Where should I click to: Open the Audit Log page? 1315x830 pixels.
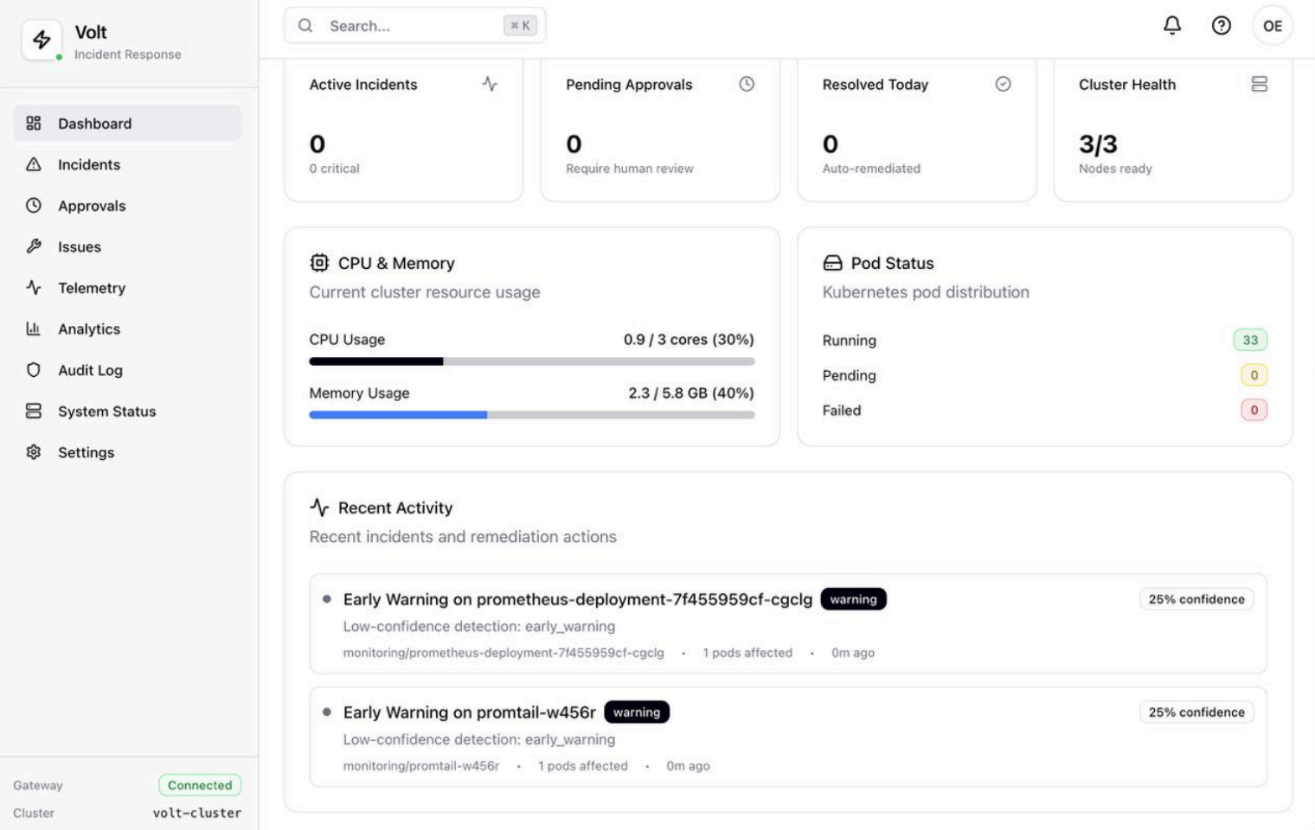[x=90, y=370]
